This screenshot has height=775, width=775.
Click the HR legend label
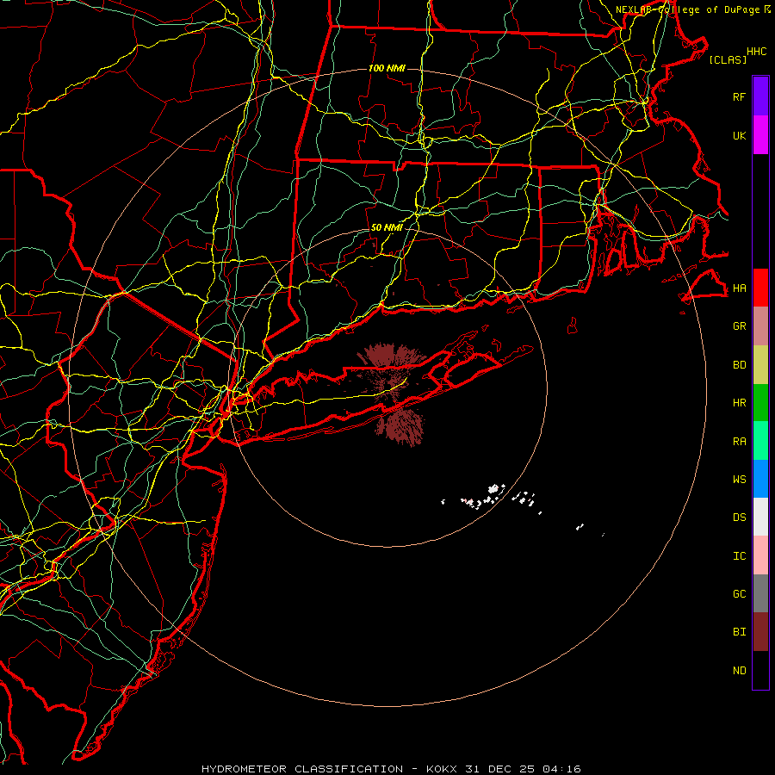pyautogui.click(x=739, y=403)
